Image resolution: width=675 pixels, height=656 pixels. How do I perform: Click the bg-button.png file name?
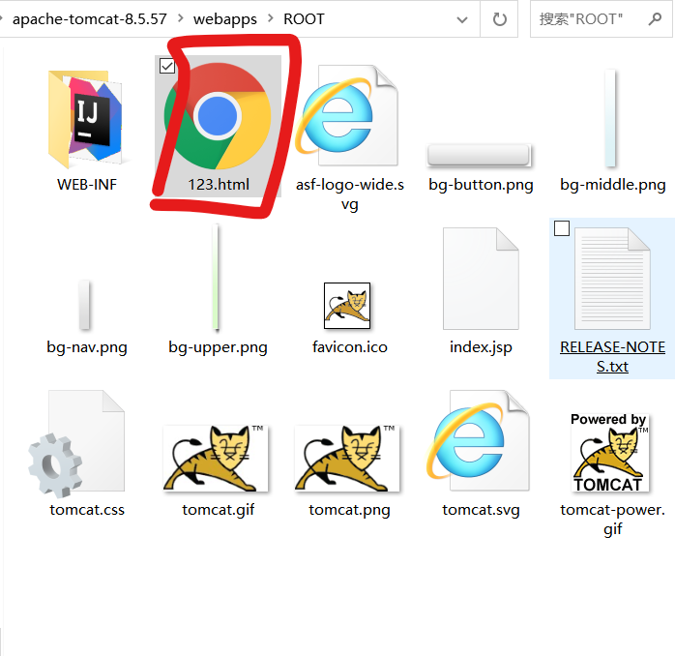pos(481,185)
